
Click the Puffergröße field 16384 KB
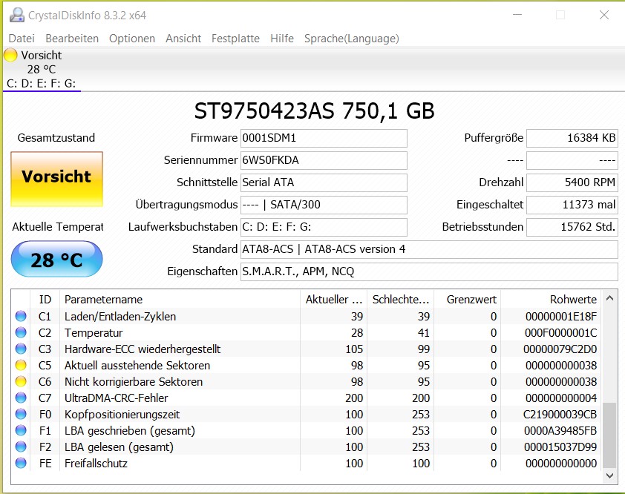click(572, 138)
